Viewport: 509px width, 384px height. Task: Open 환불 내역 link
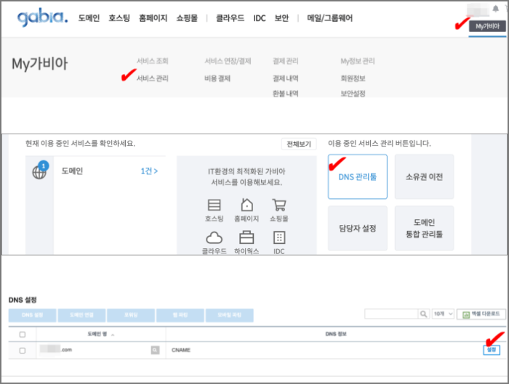click(x=285, y=94)
